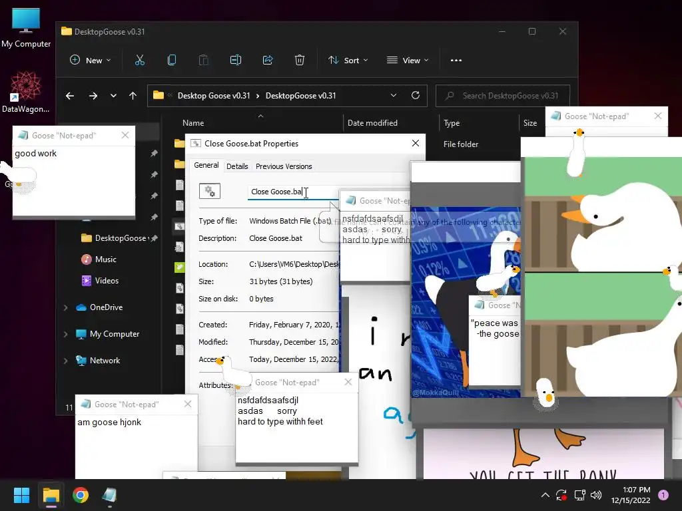
Task: Show hidden system tray icons
Action: 545,495
